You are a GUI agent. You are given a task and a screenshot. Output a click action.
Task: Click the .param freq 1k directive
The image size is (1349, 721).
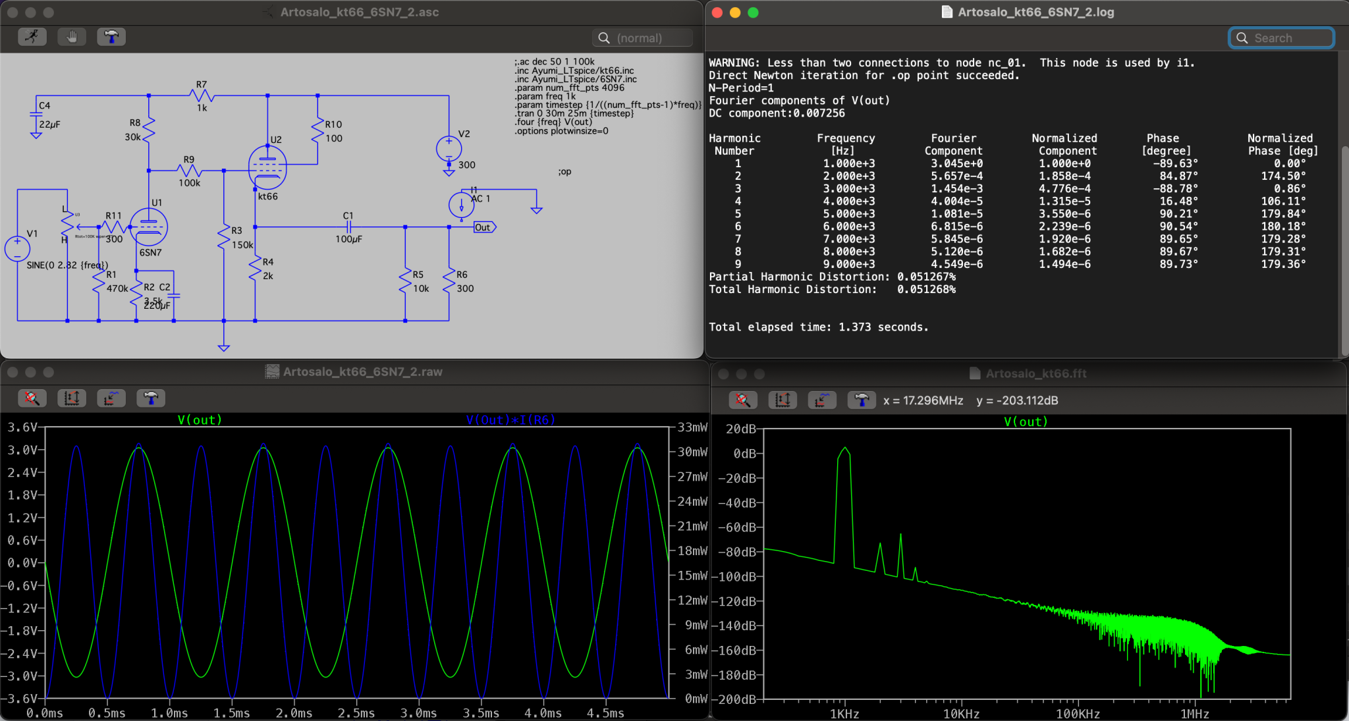[x=545, y=96]
